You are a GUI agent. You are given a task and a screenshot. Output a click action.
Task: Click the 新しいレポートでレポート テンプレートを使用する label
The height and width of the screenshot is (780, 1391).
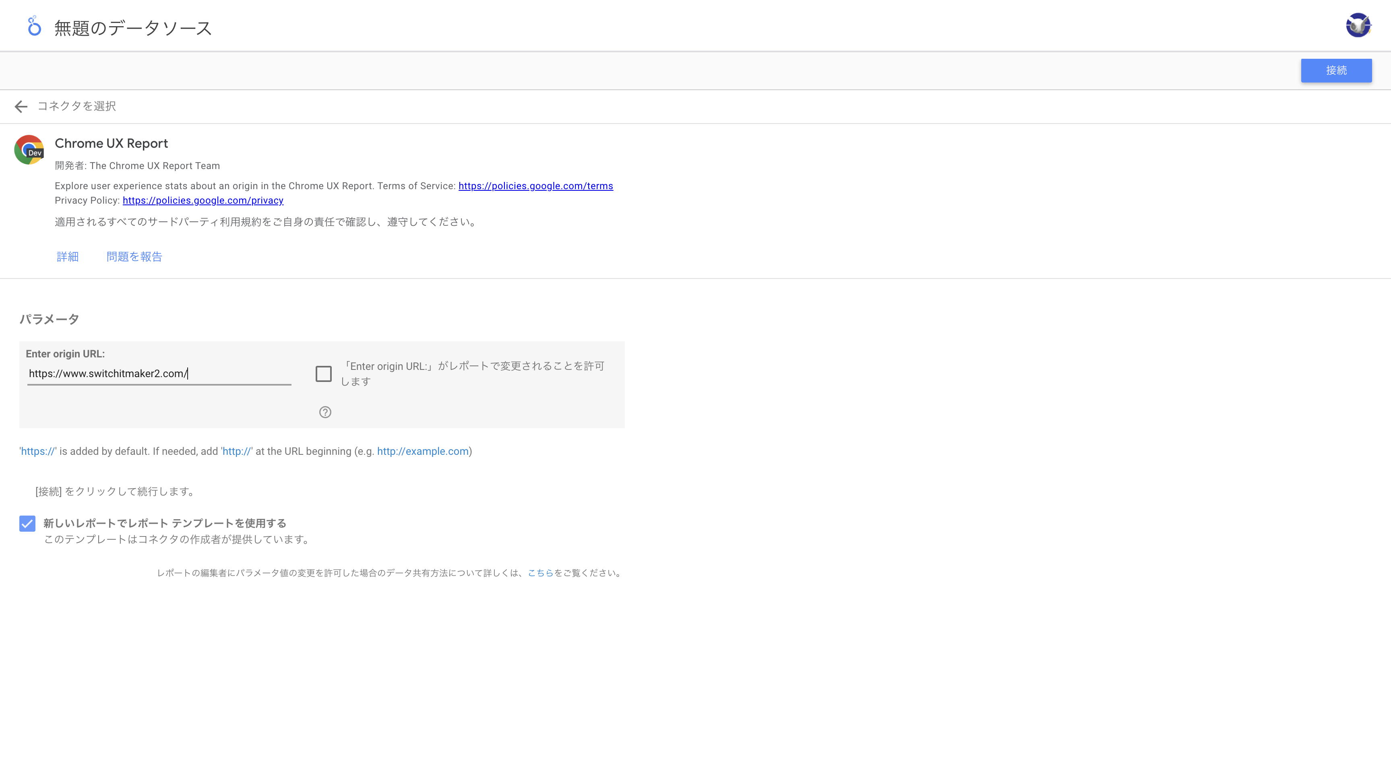pos(165,523)
